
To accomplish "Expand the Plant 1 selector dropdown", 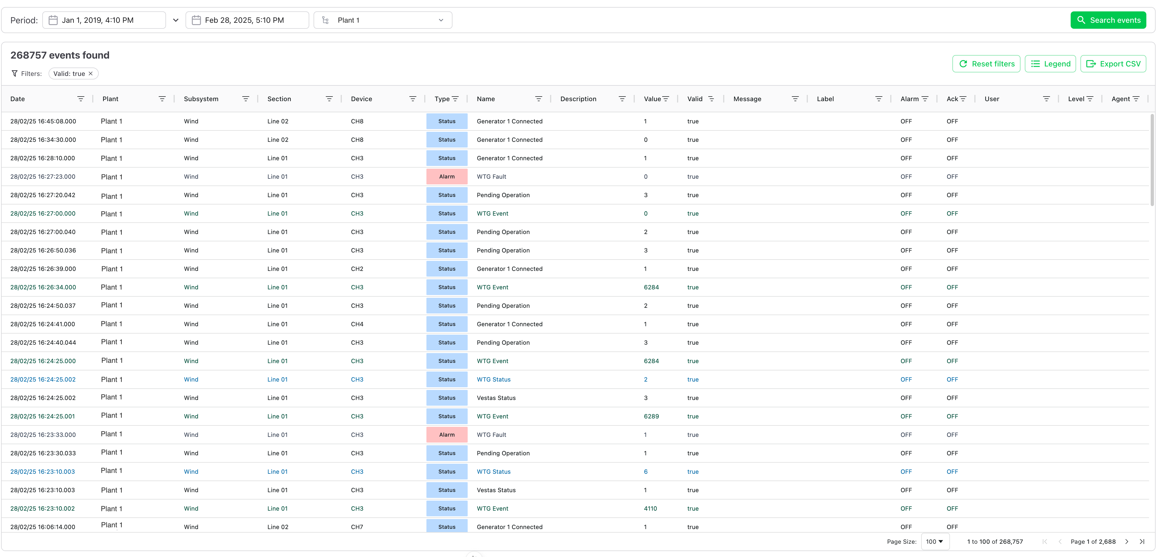I will [x=440, y=20].
